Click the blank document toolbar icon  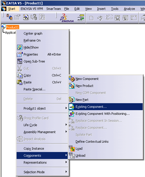click(91, 18)
